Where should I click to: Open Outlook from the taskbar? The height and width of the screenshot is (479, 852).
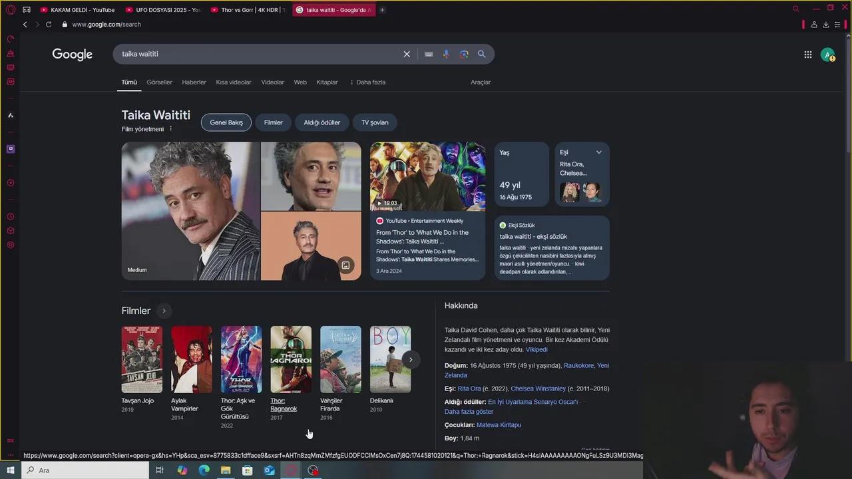269,470
